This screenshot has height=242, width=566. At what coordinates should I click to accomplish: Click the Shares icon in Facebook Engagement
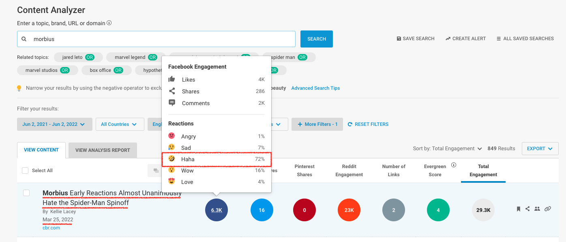pyautogui.click(x=172, y=91)
